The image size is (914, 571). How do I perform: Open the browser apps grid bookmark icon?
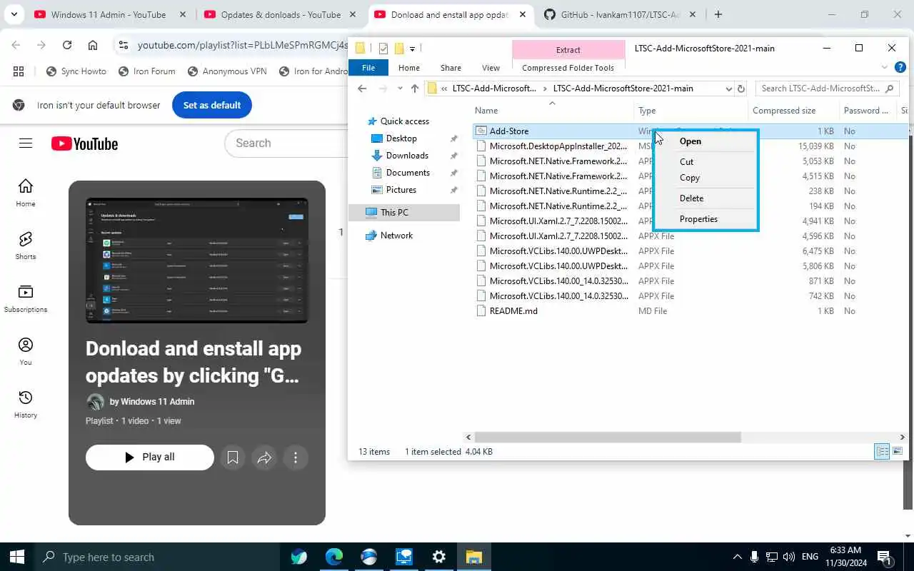pyautogui.click(x=19, y=71)
